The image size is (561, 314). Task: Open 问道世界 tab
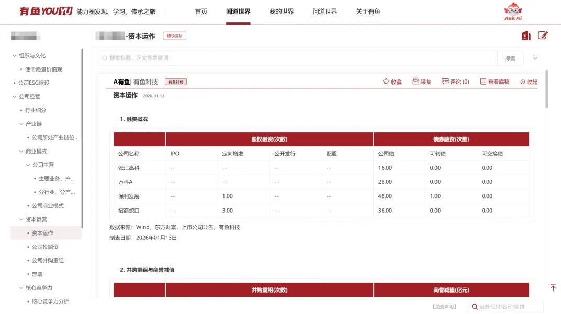point(325,11)
